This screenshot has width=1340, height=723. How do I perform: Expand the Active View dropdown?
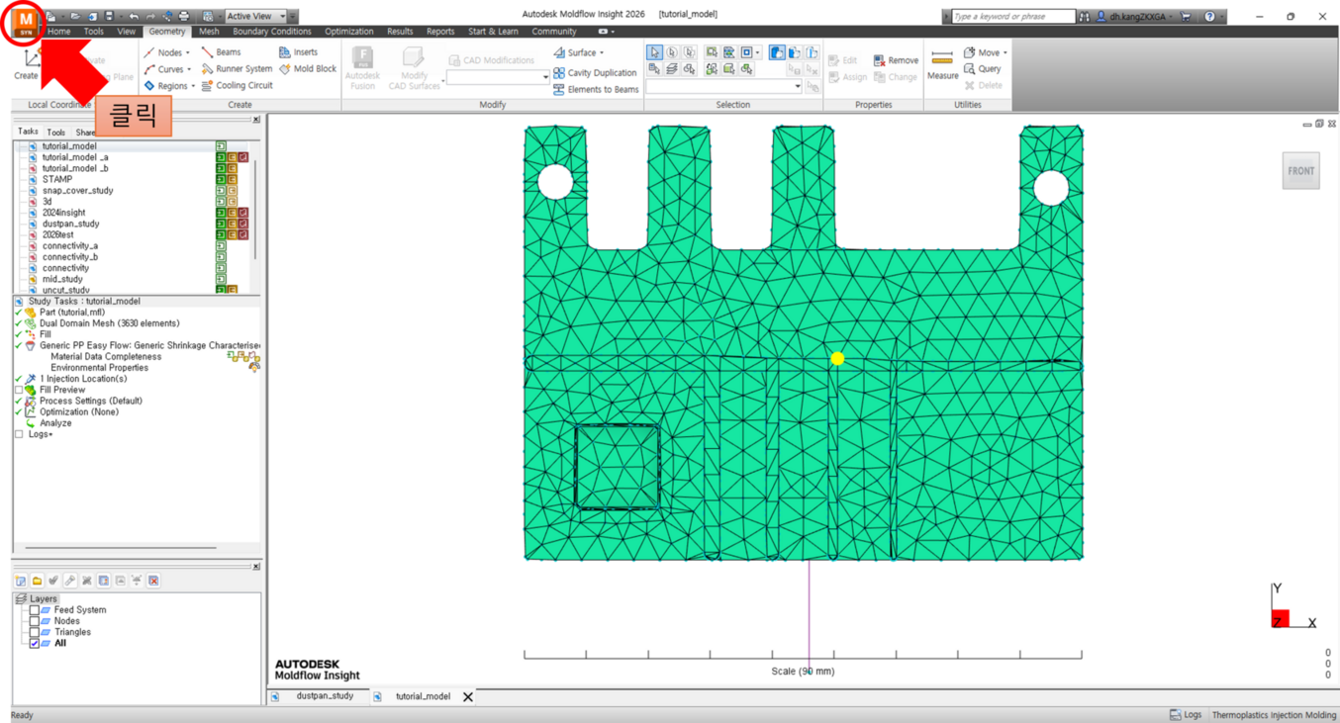tap(282, 17)
